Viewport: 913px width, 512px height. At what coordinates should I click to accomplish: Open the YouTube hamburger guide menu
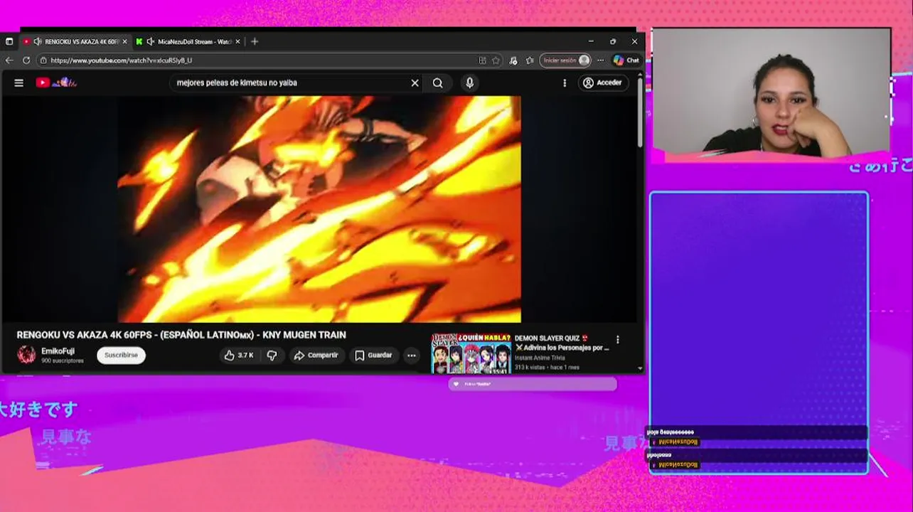pyautogui.click(x=19, y=82)
